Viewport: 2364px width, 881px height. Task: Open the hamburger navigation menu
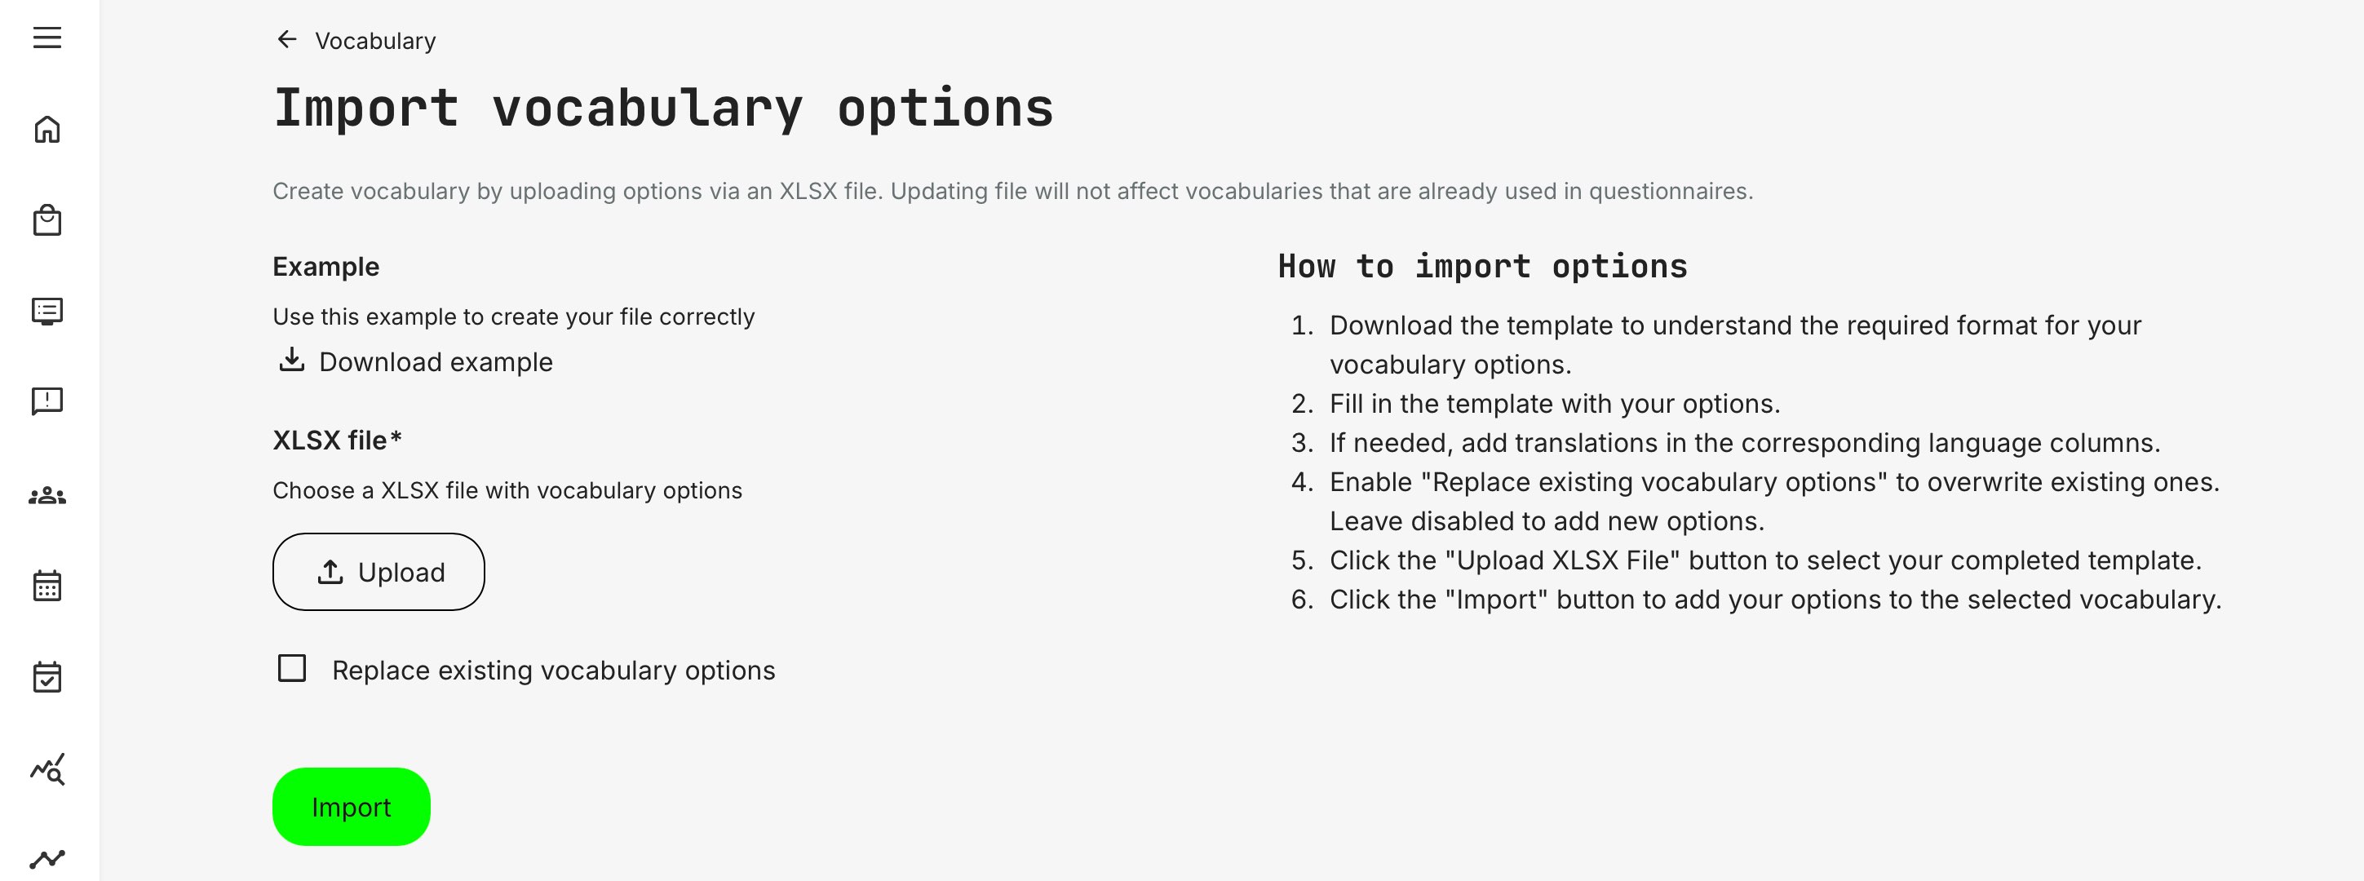pyautogui.click(x=47, y=38)
